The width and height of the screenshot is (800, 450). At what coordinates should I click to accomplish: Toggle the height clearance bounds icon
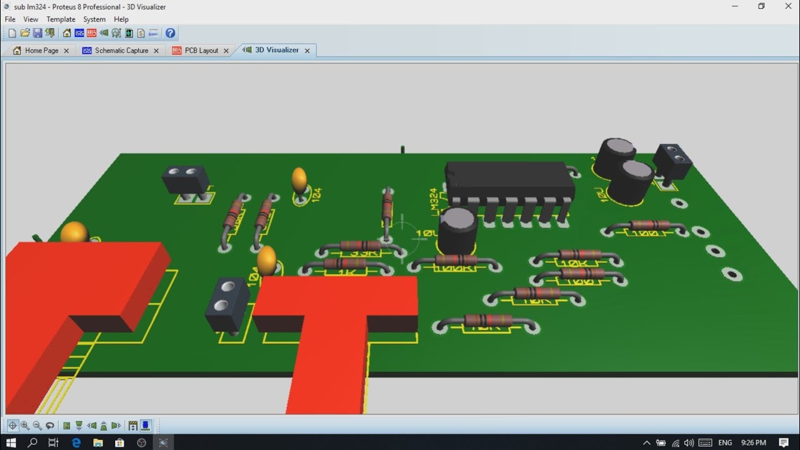coord(133,426)
